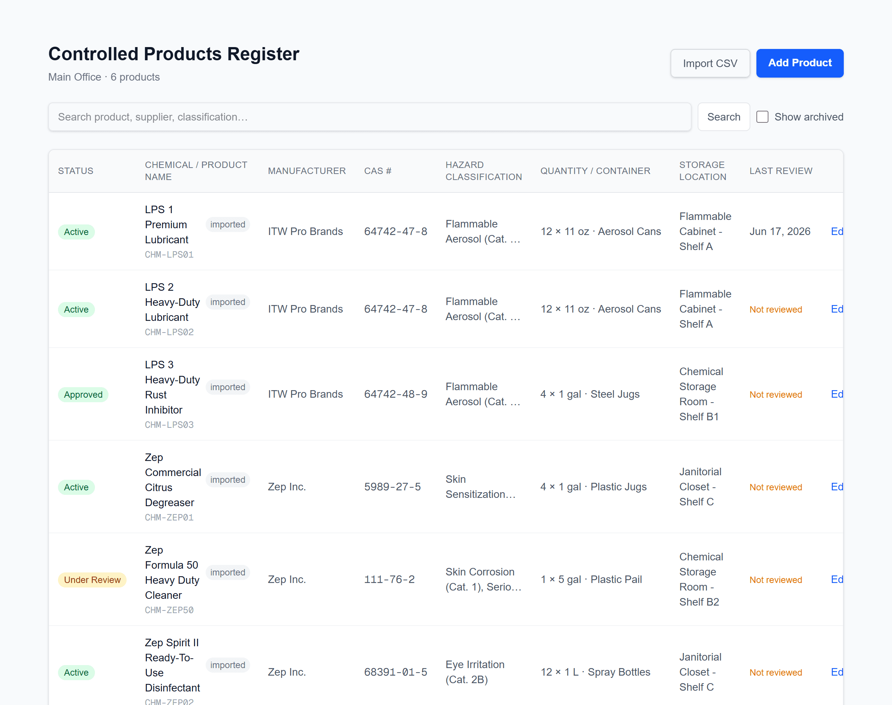
Task: Select the HAZARD CLASSIFICATION column header
Action: (x=484, y=171)
